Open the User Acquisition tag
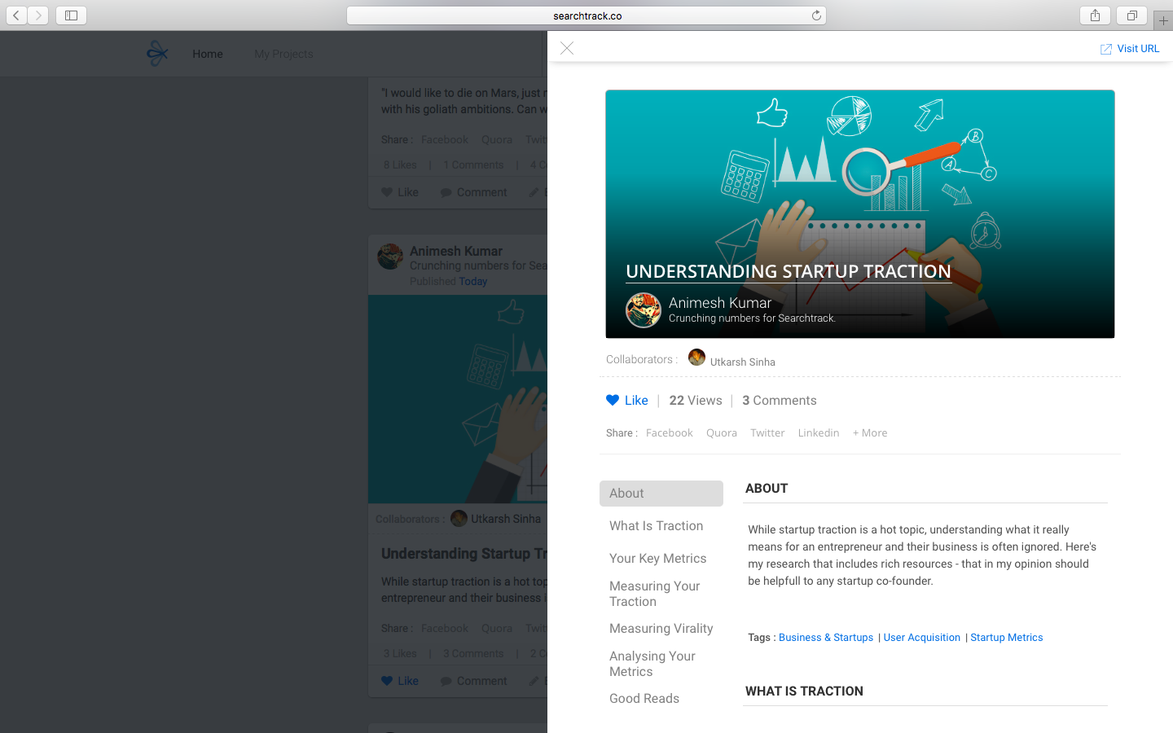 (922, 638)
